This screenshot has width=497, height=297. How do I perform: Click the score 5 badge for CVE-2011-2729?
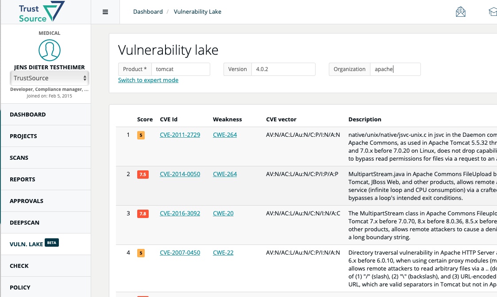[x=141, y=135]
